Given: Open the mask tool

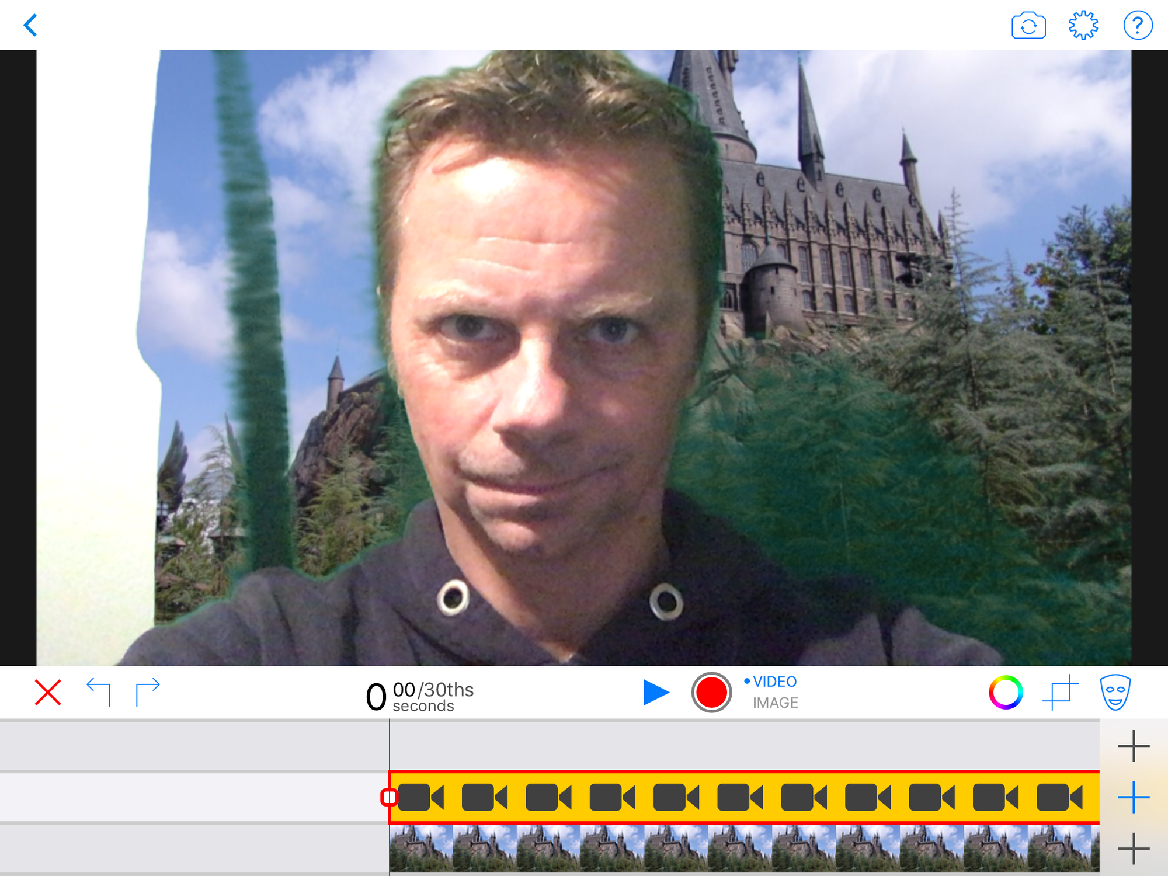Looking at the screenshot, I should (x=1115, y=693).
